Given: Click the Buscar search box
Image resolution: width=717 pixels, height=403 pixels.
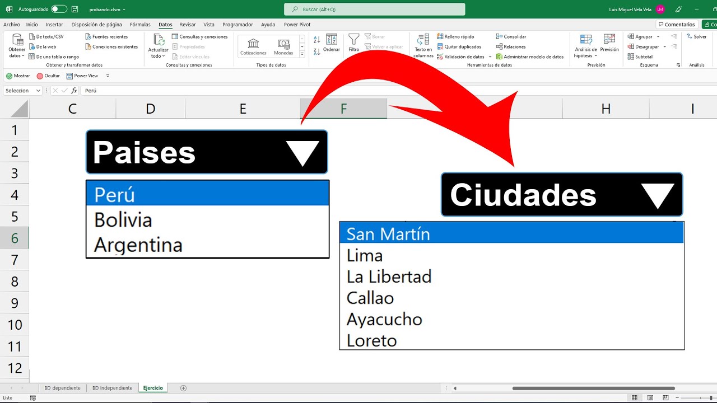Looking at the screenshot, I should [375, 10].
